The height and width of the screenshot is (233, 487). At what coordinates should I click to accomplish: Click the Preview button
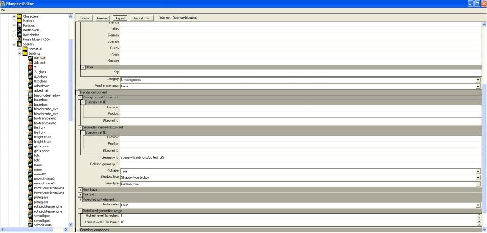pos(103,18)
